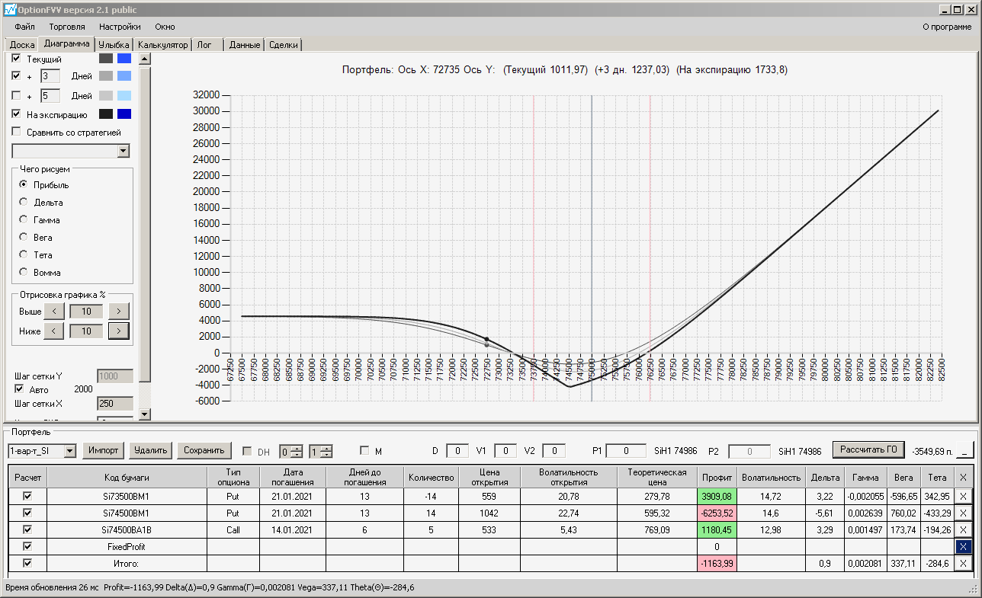The height and width of the screenshot is (598, 982).
Task: Toggle the На экспирацию checkbox
Action: point(17,114)
